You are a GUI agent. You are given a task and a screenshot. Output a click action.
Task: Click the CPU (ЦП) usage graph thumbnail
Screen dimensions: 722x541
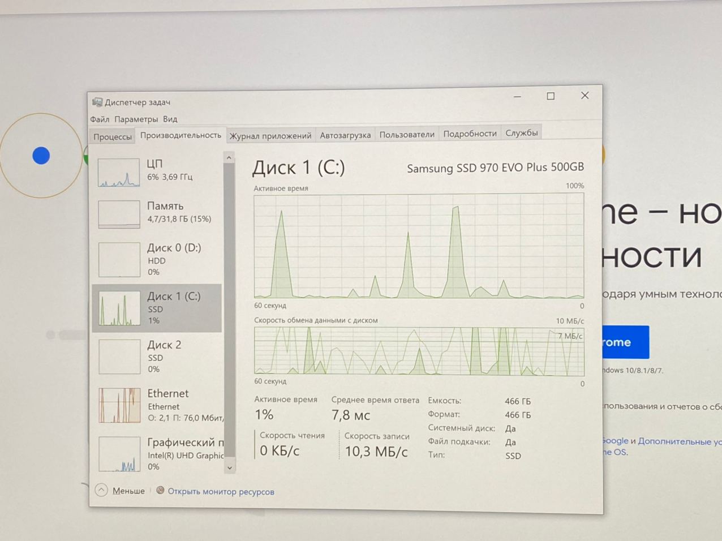click(119, 172)
